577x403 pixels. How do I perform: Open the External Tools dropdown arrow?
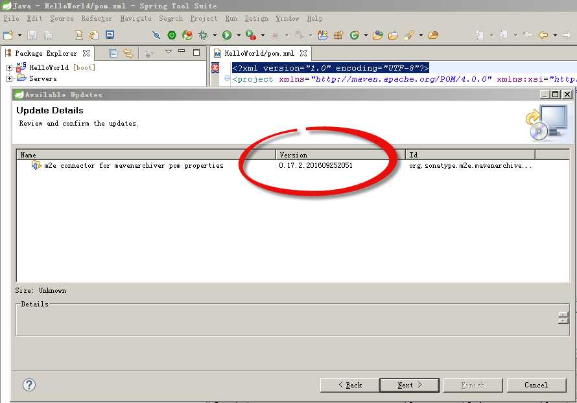point(263,35)
